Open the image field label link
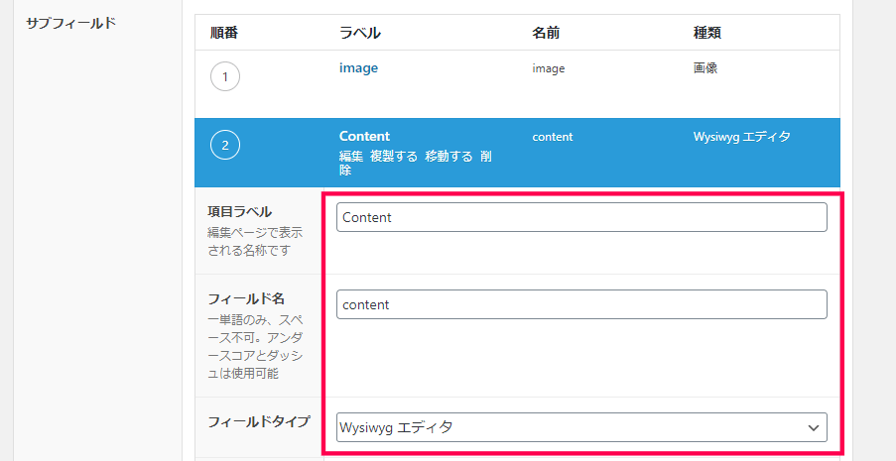Image resolution: width=896 pixels, height=461 pixels. (358, 68)
